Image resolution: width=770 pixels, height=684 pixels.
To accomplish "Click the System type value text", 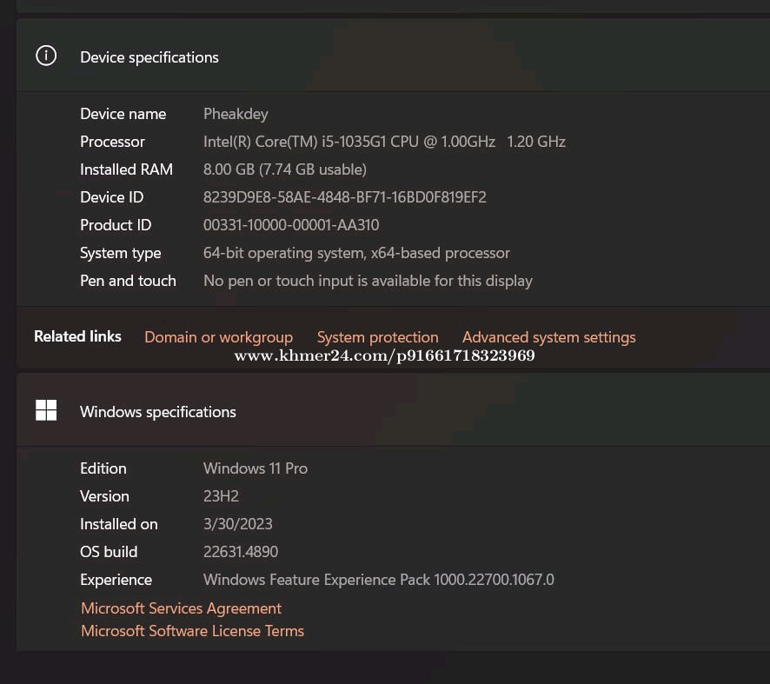I will (x=356, y=254).
